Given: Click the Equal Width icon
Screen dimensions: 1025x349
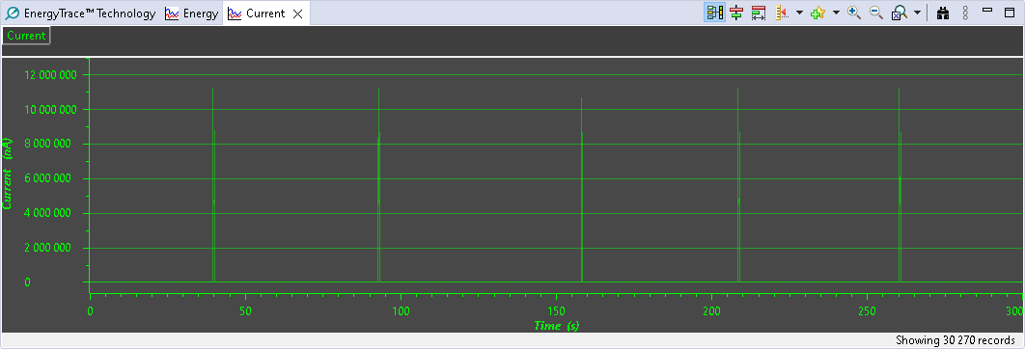Looking at the screenshot, I should point(759,13).
